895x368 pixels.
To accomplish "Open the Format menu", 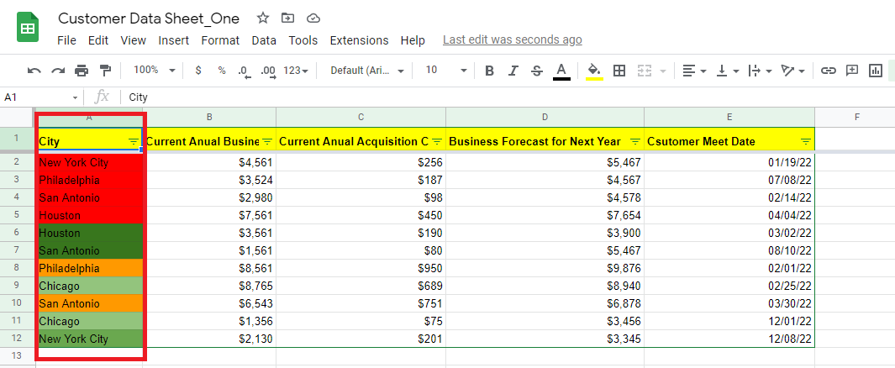I will click(x=220, y=40).
